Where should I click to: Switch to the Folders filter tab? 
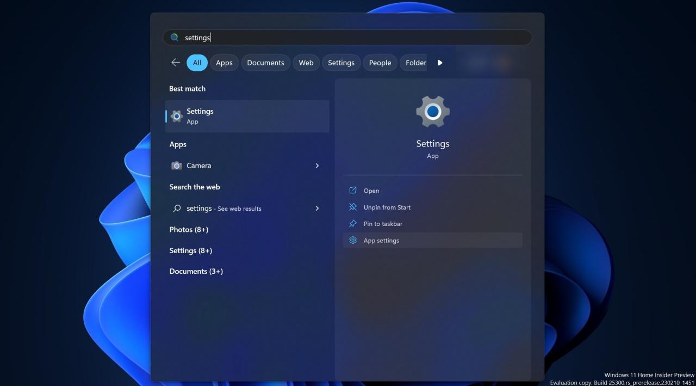(x=414, y=63)
